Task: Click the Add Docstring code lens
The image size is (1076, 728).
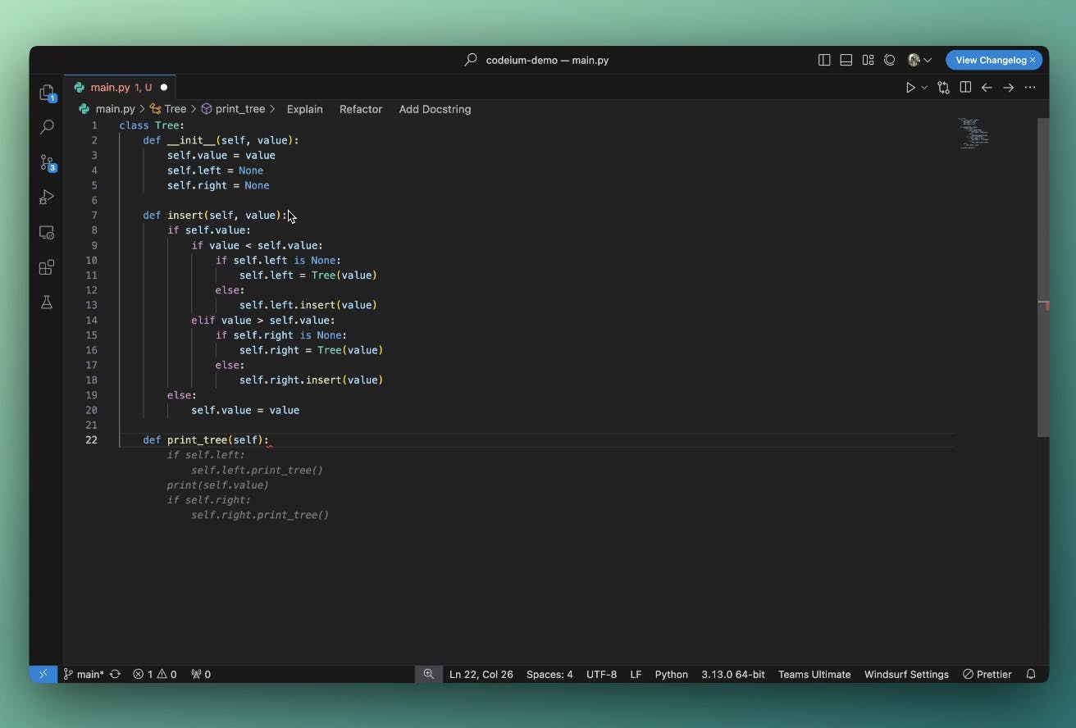Action: point(435,109)
